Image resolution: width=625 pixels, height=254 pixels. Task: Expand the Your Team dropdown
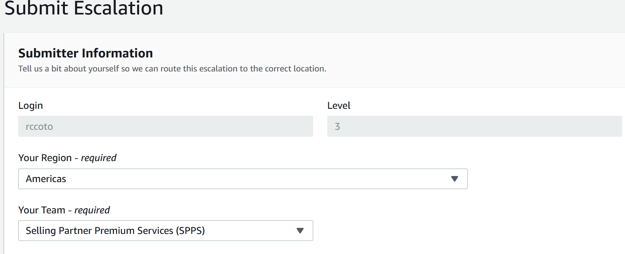click(165, 231)
